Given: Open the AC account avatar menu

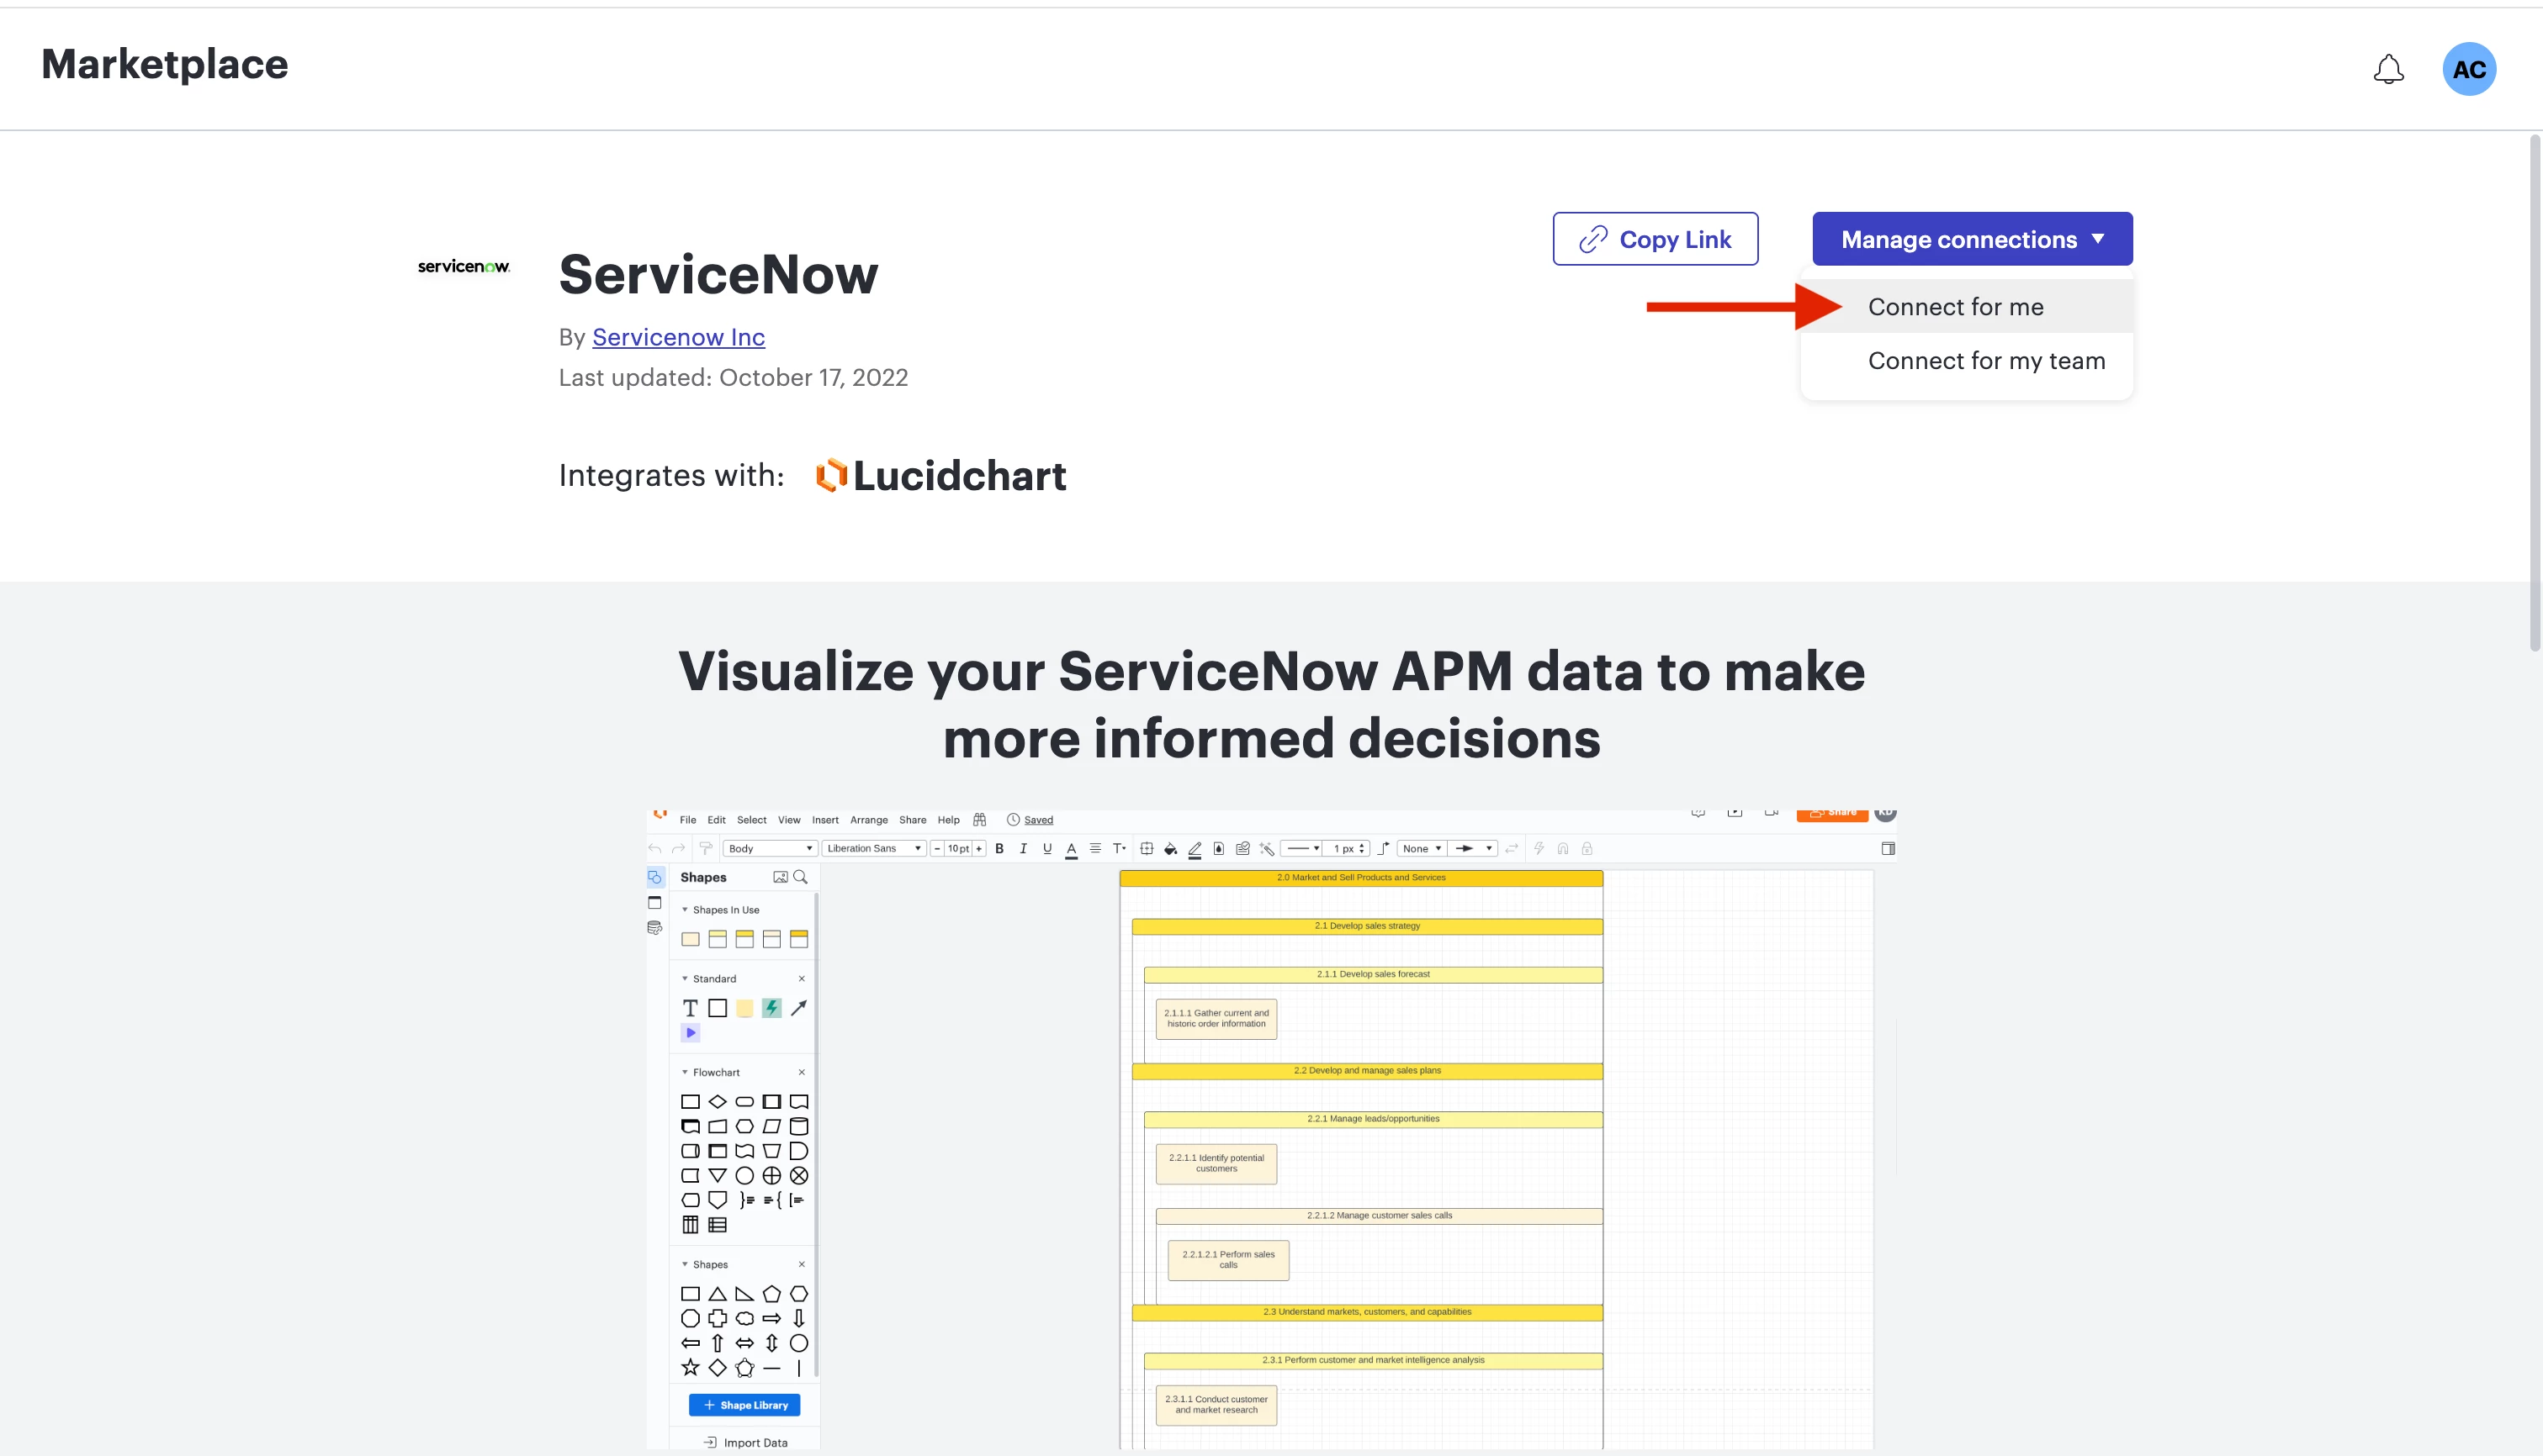Looking at the screenshot, I should (x=2468, y=69).
